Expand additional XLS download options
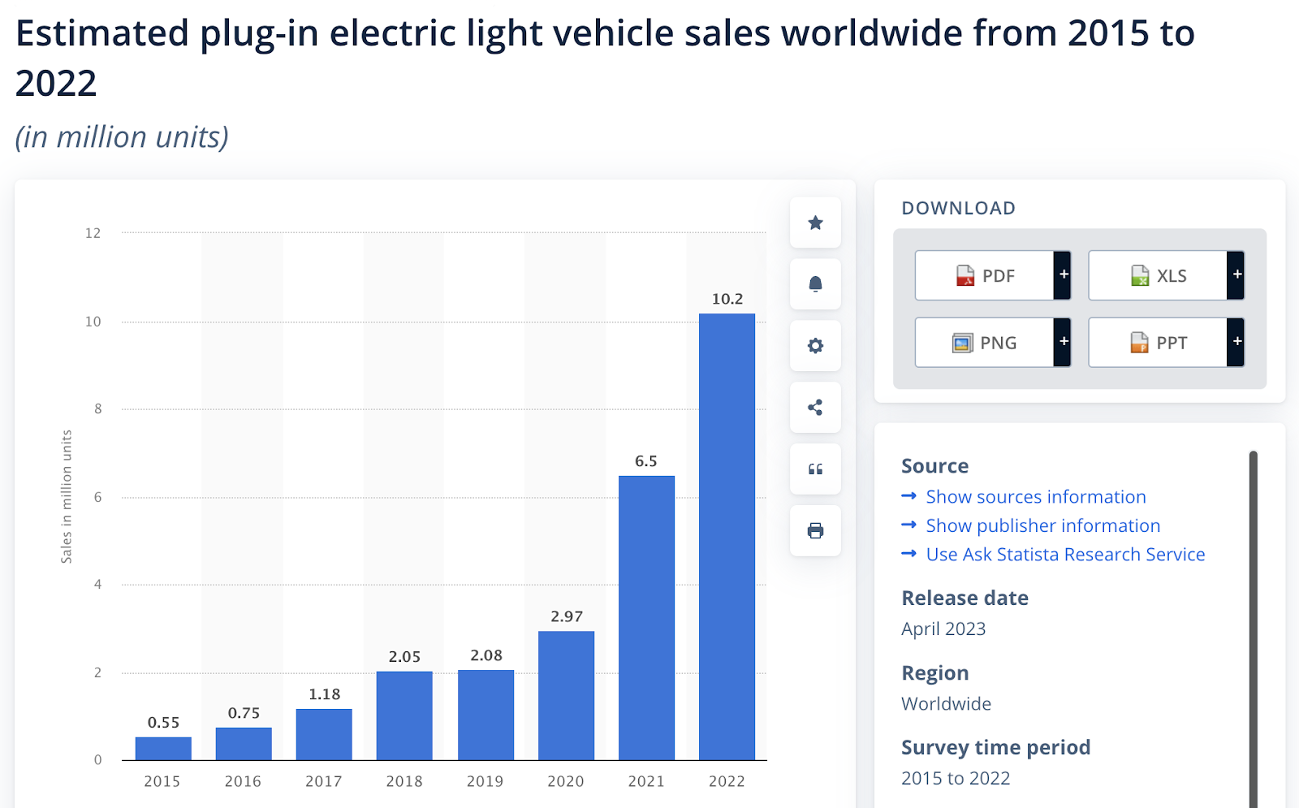The width and height of the screenshot is (1299, 808). click(x=1236, y=275)
